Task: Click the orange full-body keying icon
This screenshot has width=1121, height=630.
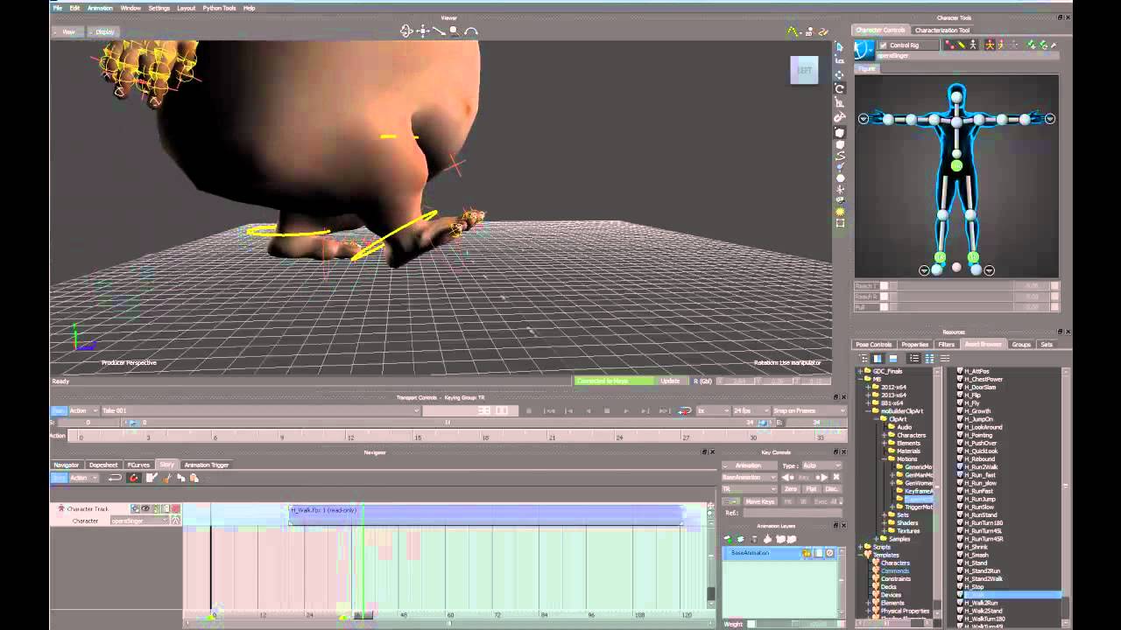Action: point(990,45)
